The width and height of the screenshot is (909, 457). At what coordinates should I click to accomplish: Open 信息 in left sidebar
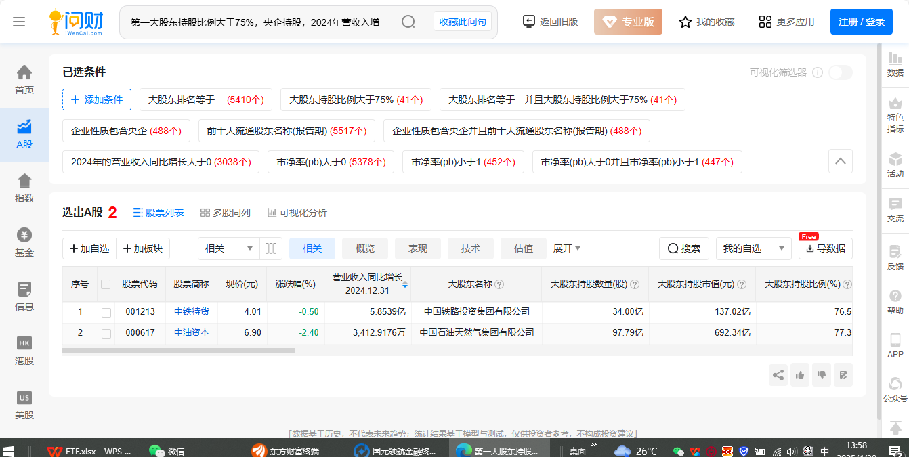click(x=24, y=297)
